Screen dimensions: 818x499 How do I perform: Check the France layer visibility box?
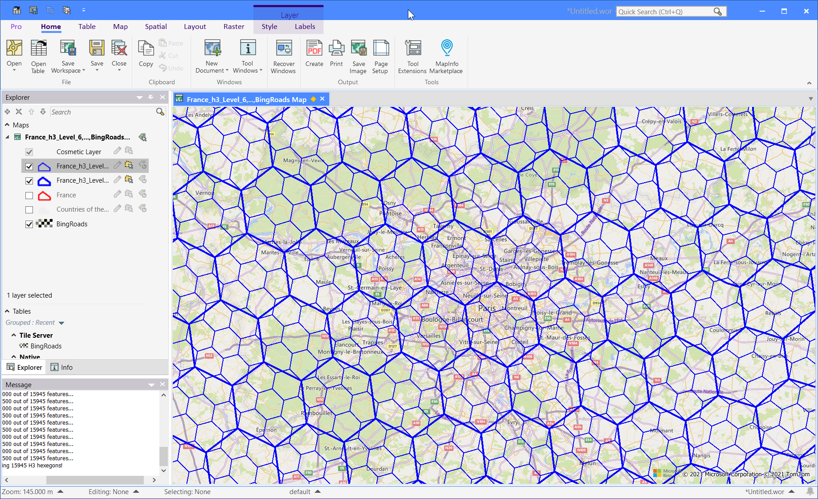click(29, 196)
